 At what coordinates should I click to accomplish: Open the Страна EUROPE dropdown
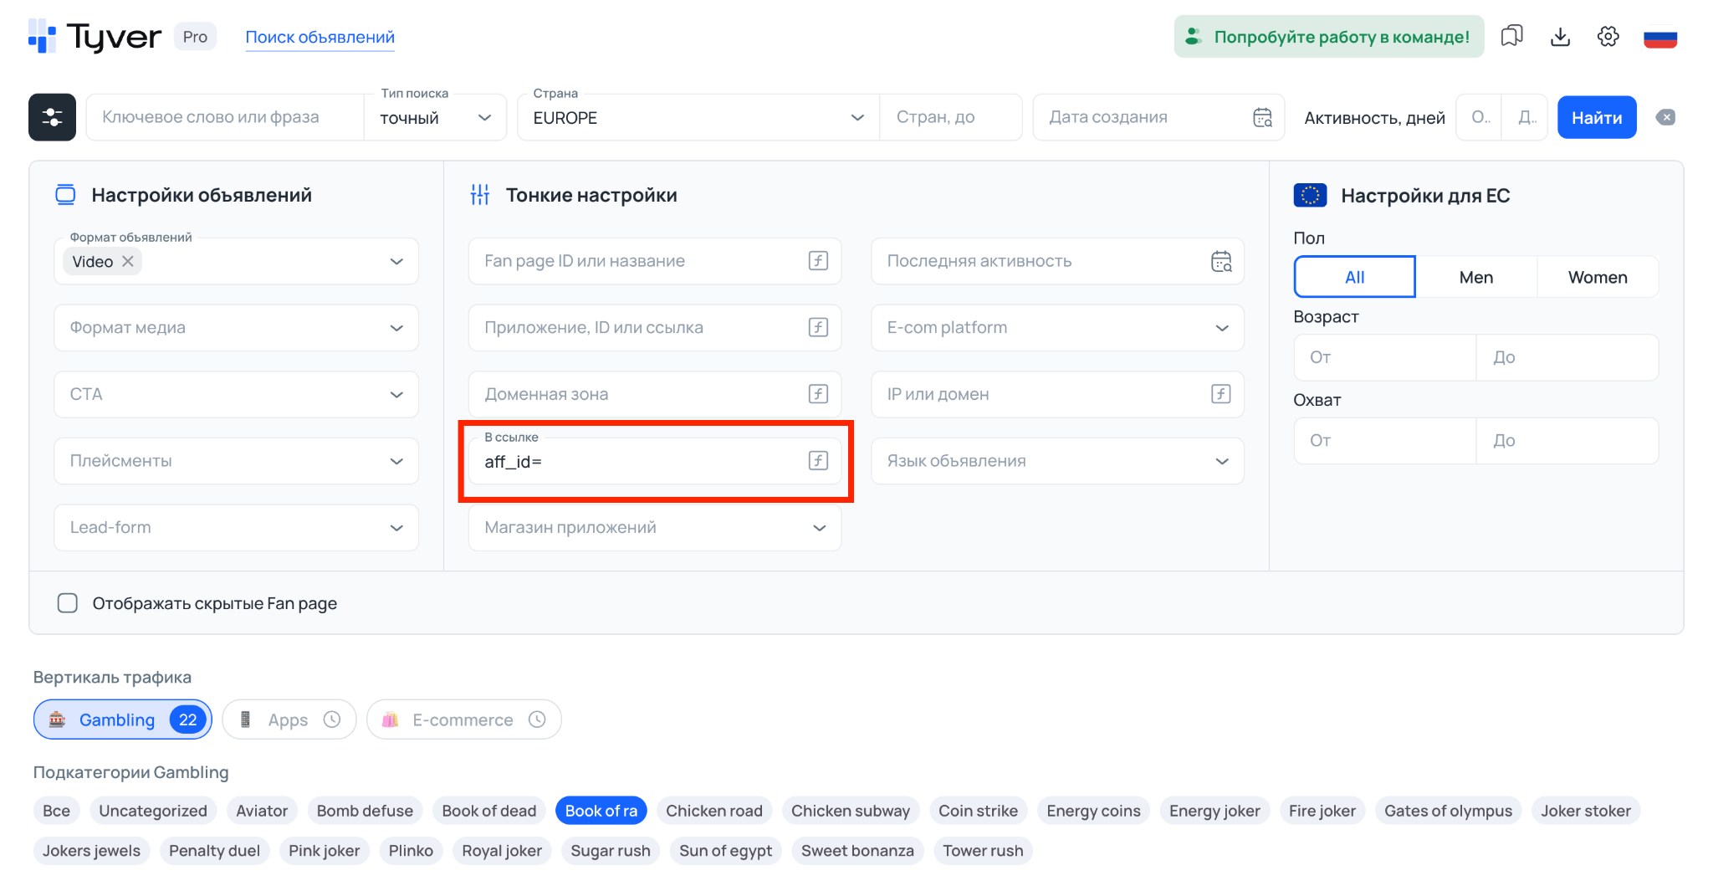[698, 117]
